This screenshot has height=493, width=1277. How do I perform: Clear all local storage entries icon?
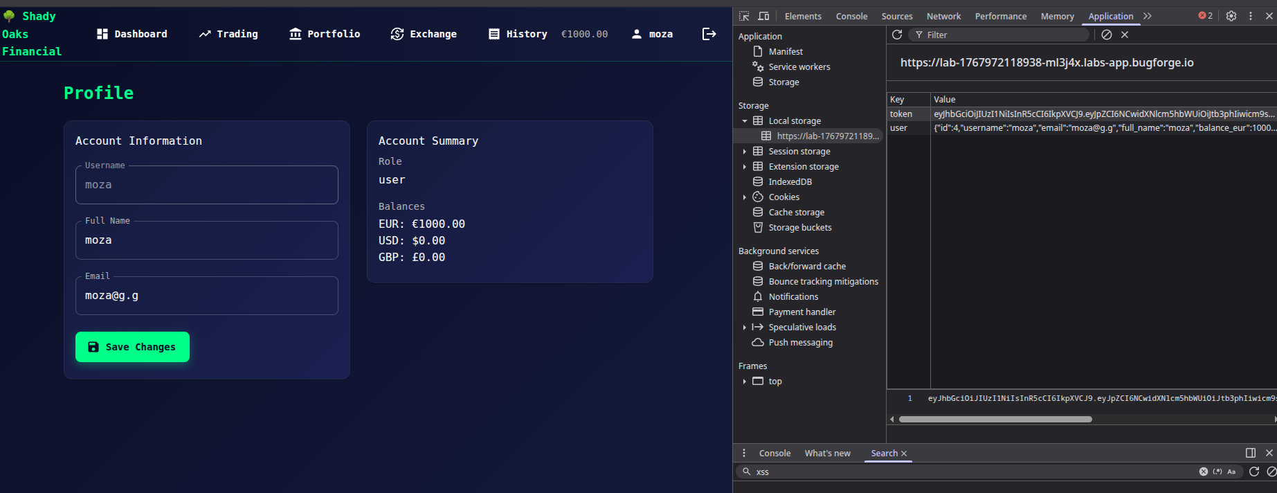[1107, 35]
